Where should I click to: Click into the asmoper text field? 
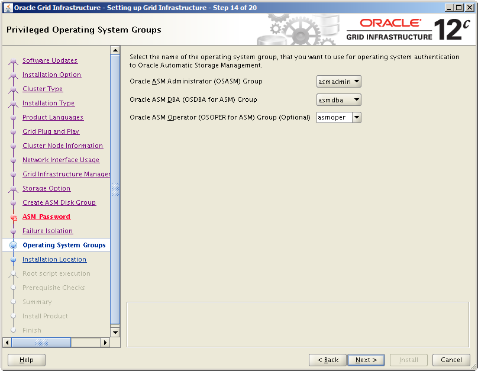pyautogui.click(x=334, y=117)
